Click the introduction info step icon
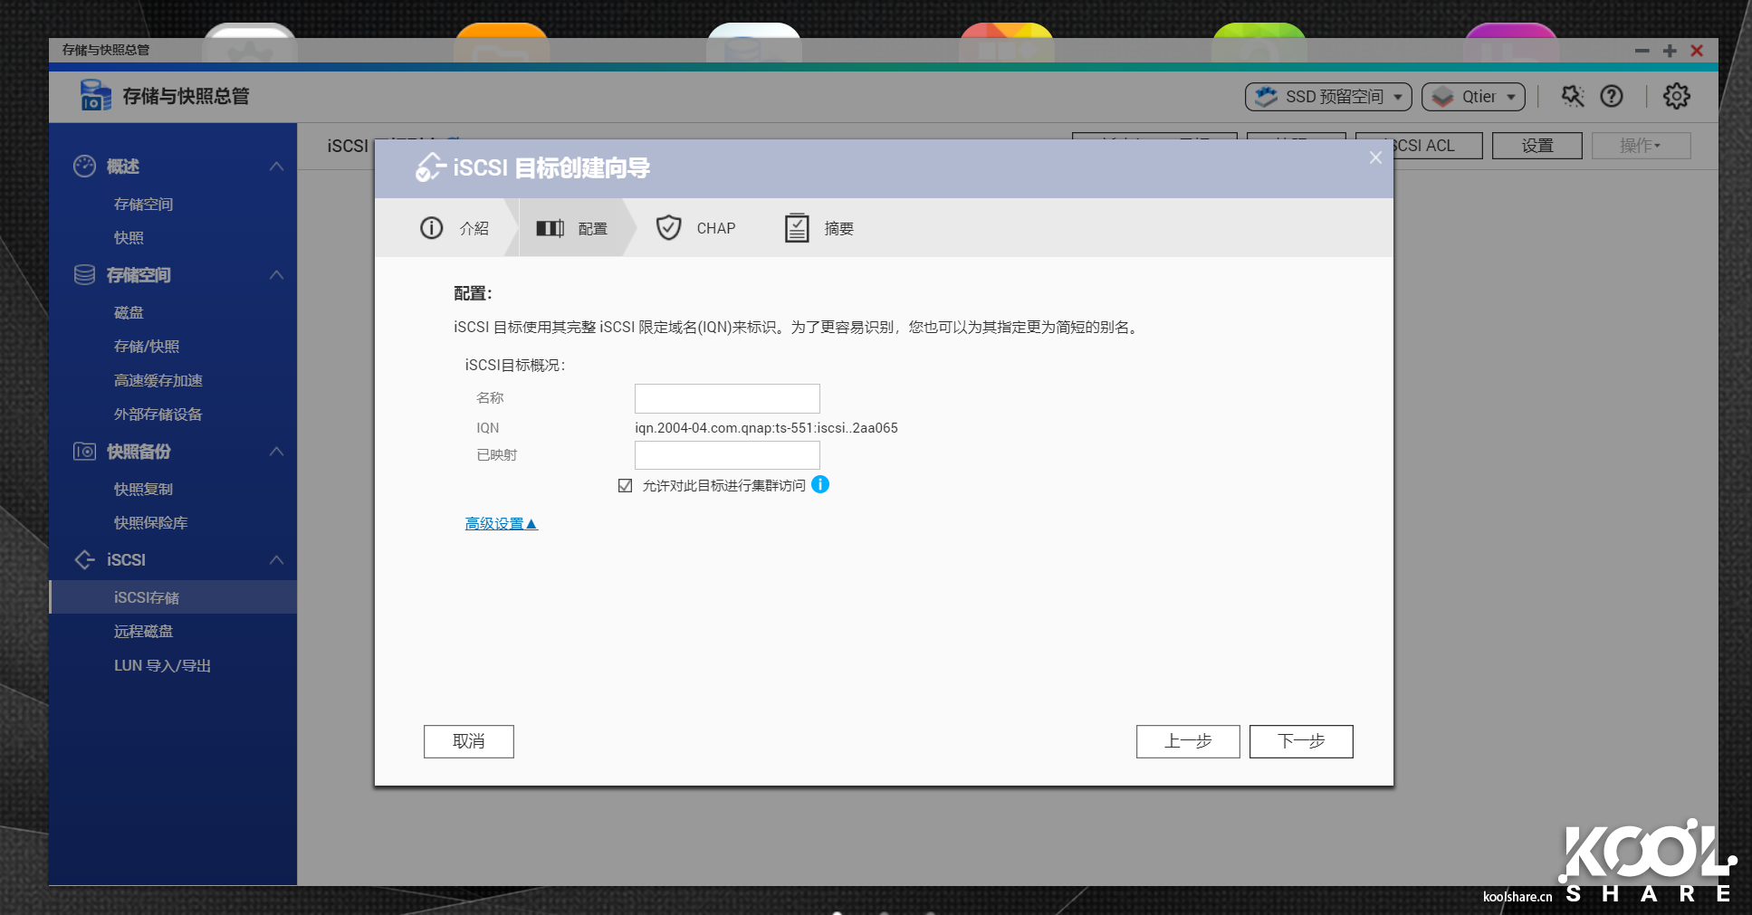This screenshot has width=1752, height=915. tap(432, 228)
